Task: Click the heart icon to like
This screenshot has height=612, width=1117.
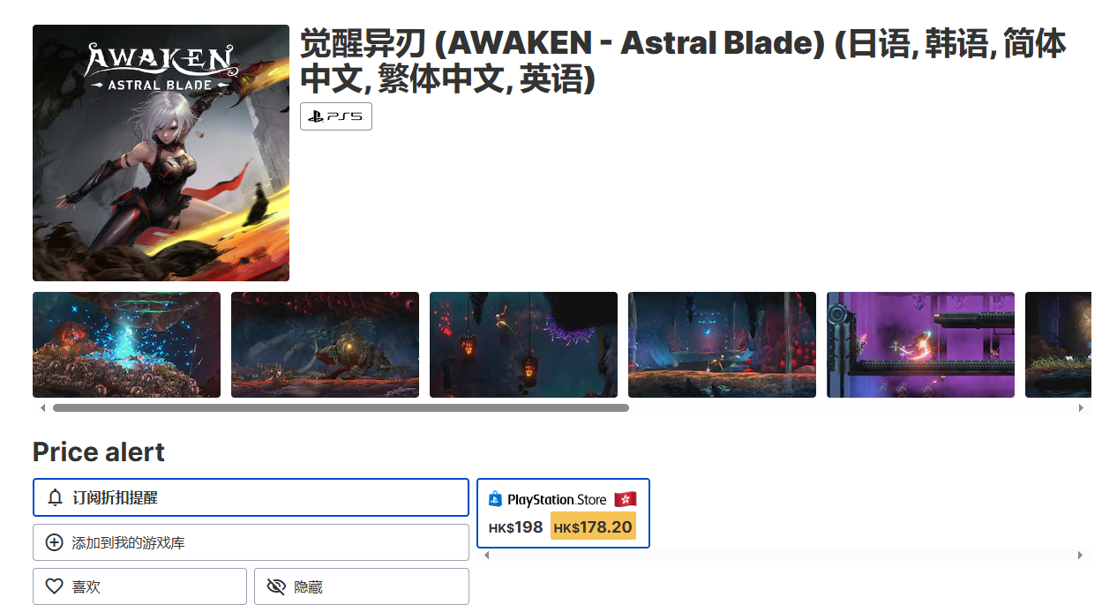Action: coord(55,586)
